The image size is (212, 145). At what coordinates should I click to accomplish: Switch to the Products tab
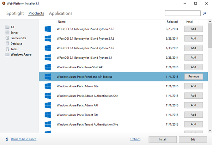click(36, 13)
